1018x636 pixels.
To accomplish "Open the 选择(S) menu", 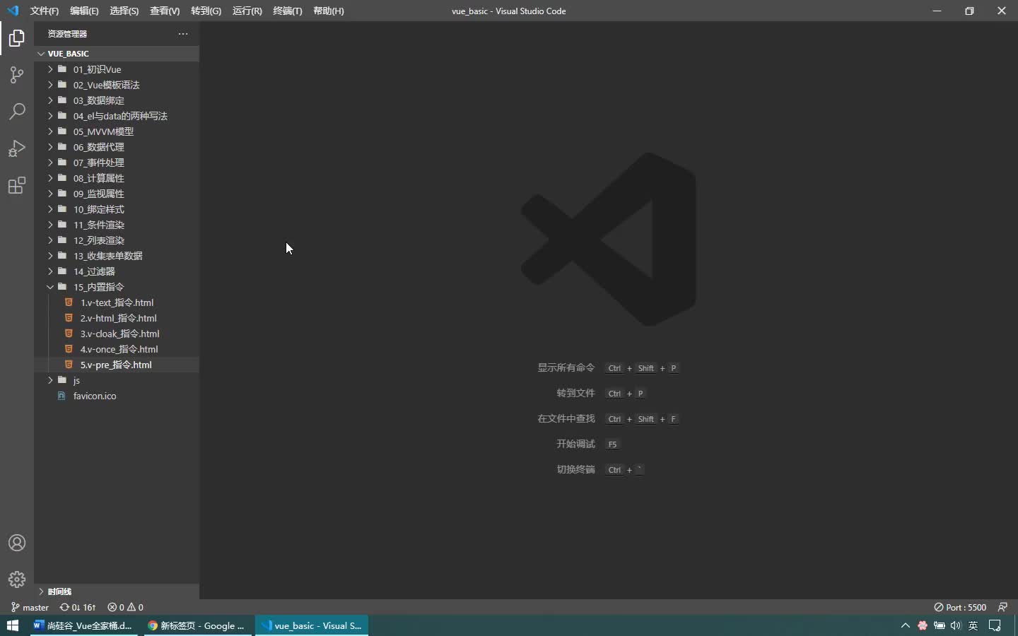I will (124, 11).
